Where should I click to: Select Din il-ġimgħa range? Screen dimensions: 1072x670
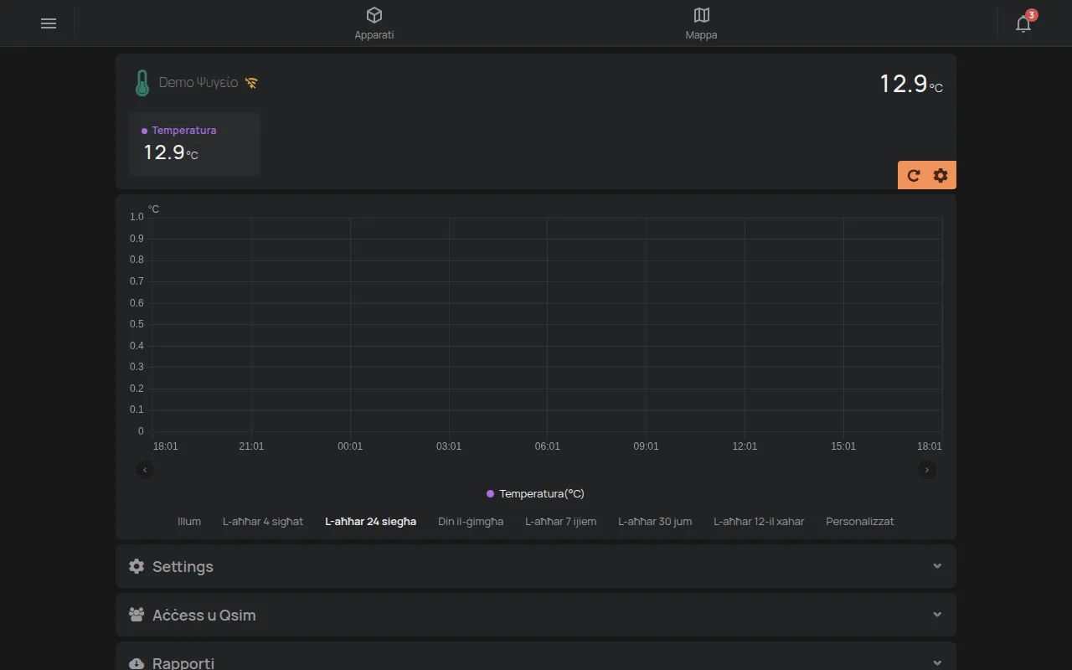pyautogui.click(x=471, y=521)
